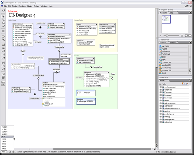Open the News table header dropdown arrow
Image resolution: width=194 pixels, height=155 pixels.
coord(94,91)
